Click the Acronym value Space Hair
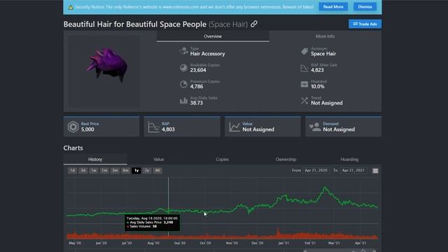448x252 pixels. (x=323, y=54)
